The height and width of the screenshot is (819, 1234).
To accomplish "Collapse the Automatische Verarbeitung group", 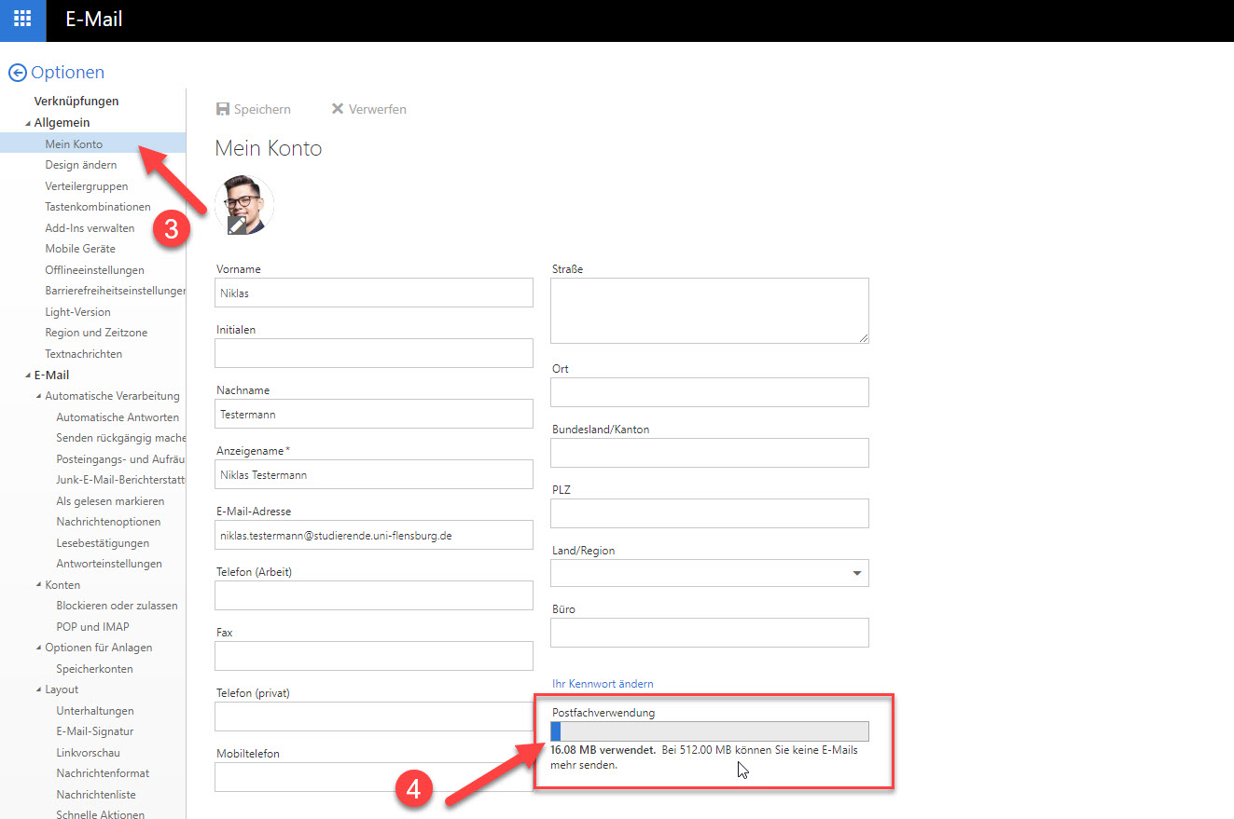I will click(38, 397).
